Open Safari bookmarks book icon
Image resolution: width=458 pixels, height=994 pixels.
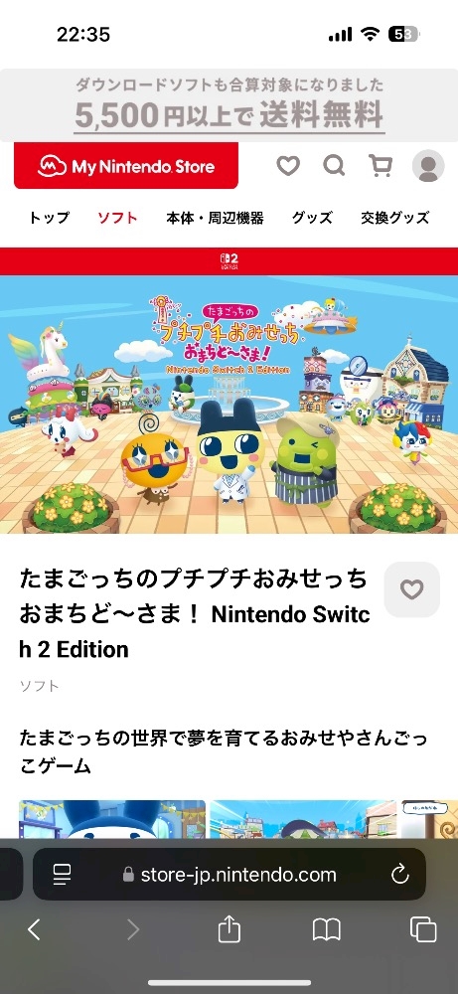tap(326, 930)
